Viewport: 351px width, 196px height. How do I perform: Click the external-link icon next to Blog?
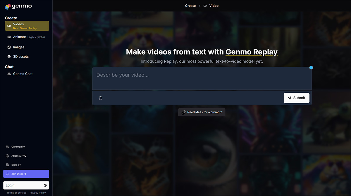19,164
